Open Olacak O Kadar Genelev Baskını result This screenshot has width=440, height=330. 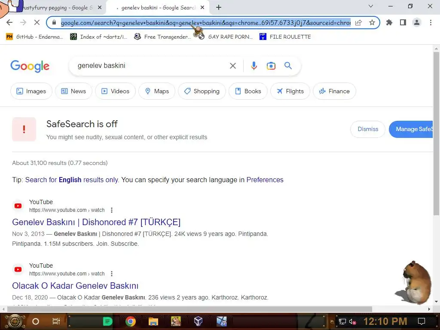tap(75, 286)
